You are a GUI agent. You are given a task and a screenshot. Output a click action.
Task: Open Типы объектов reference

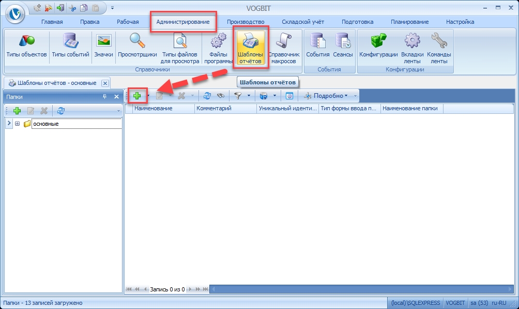tap(26, 46)
